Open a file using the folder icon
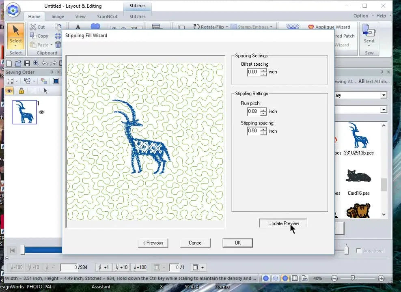 click(x=18, y=63)
